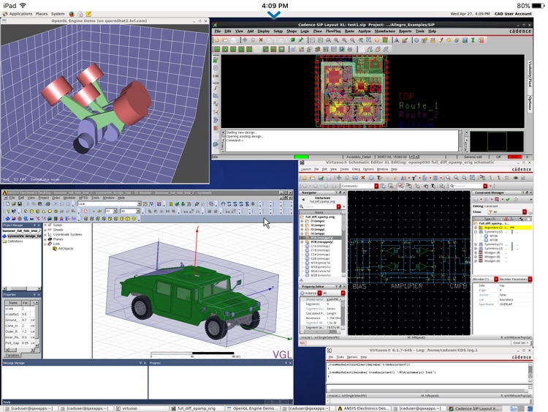Click the Navigator search input field
The height and width of the screenshot is (412, 548).
click(317, 206)
